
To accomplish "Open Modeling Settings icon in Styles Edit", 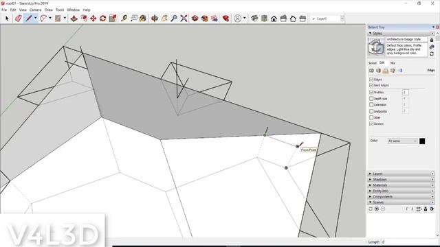I will click(400, 71).
